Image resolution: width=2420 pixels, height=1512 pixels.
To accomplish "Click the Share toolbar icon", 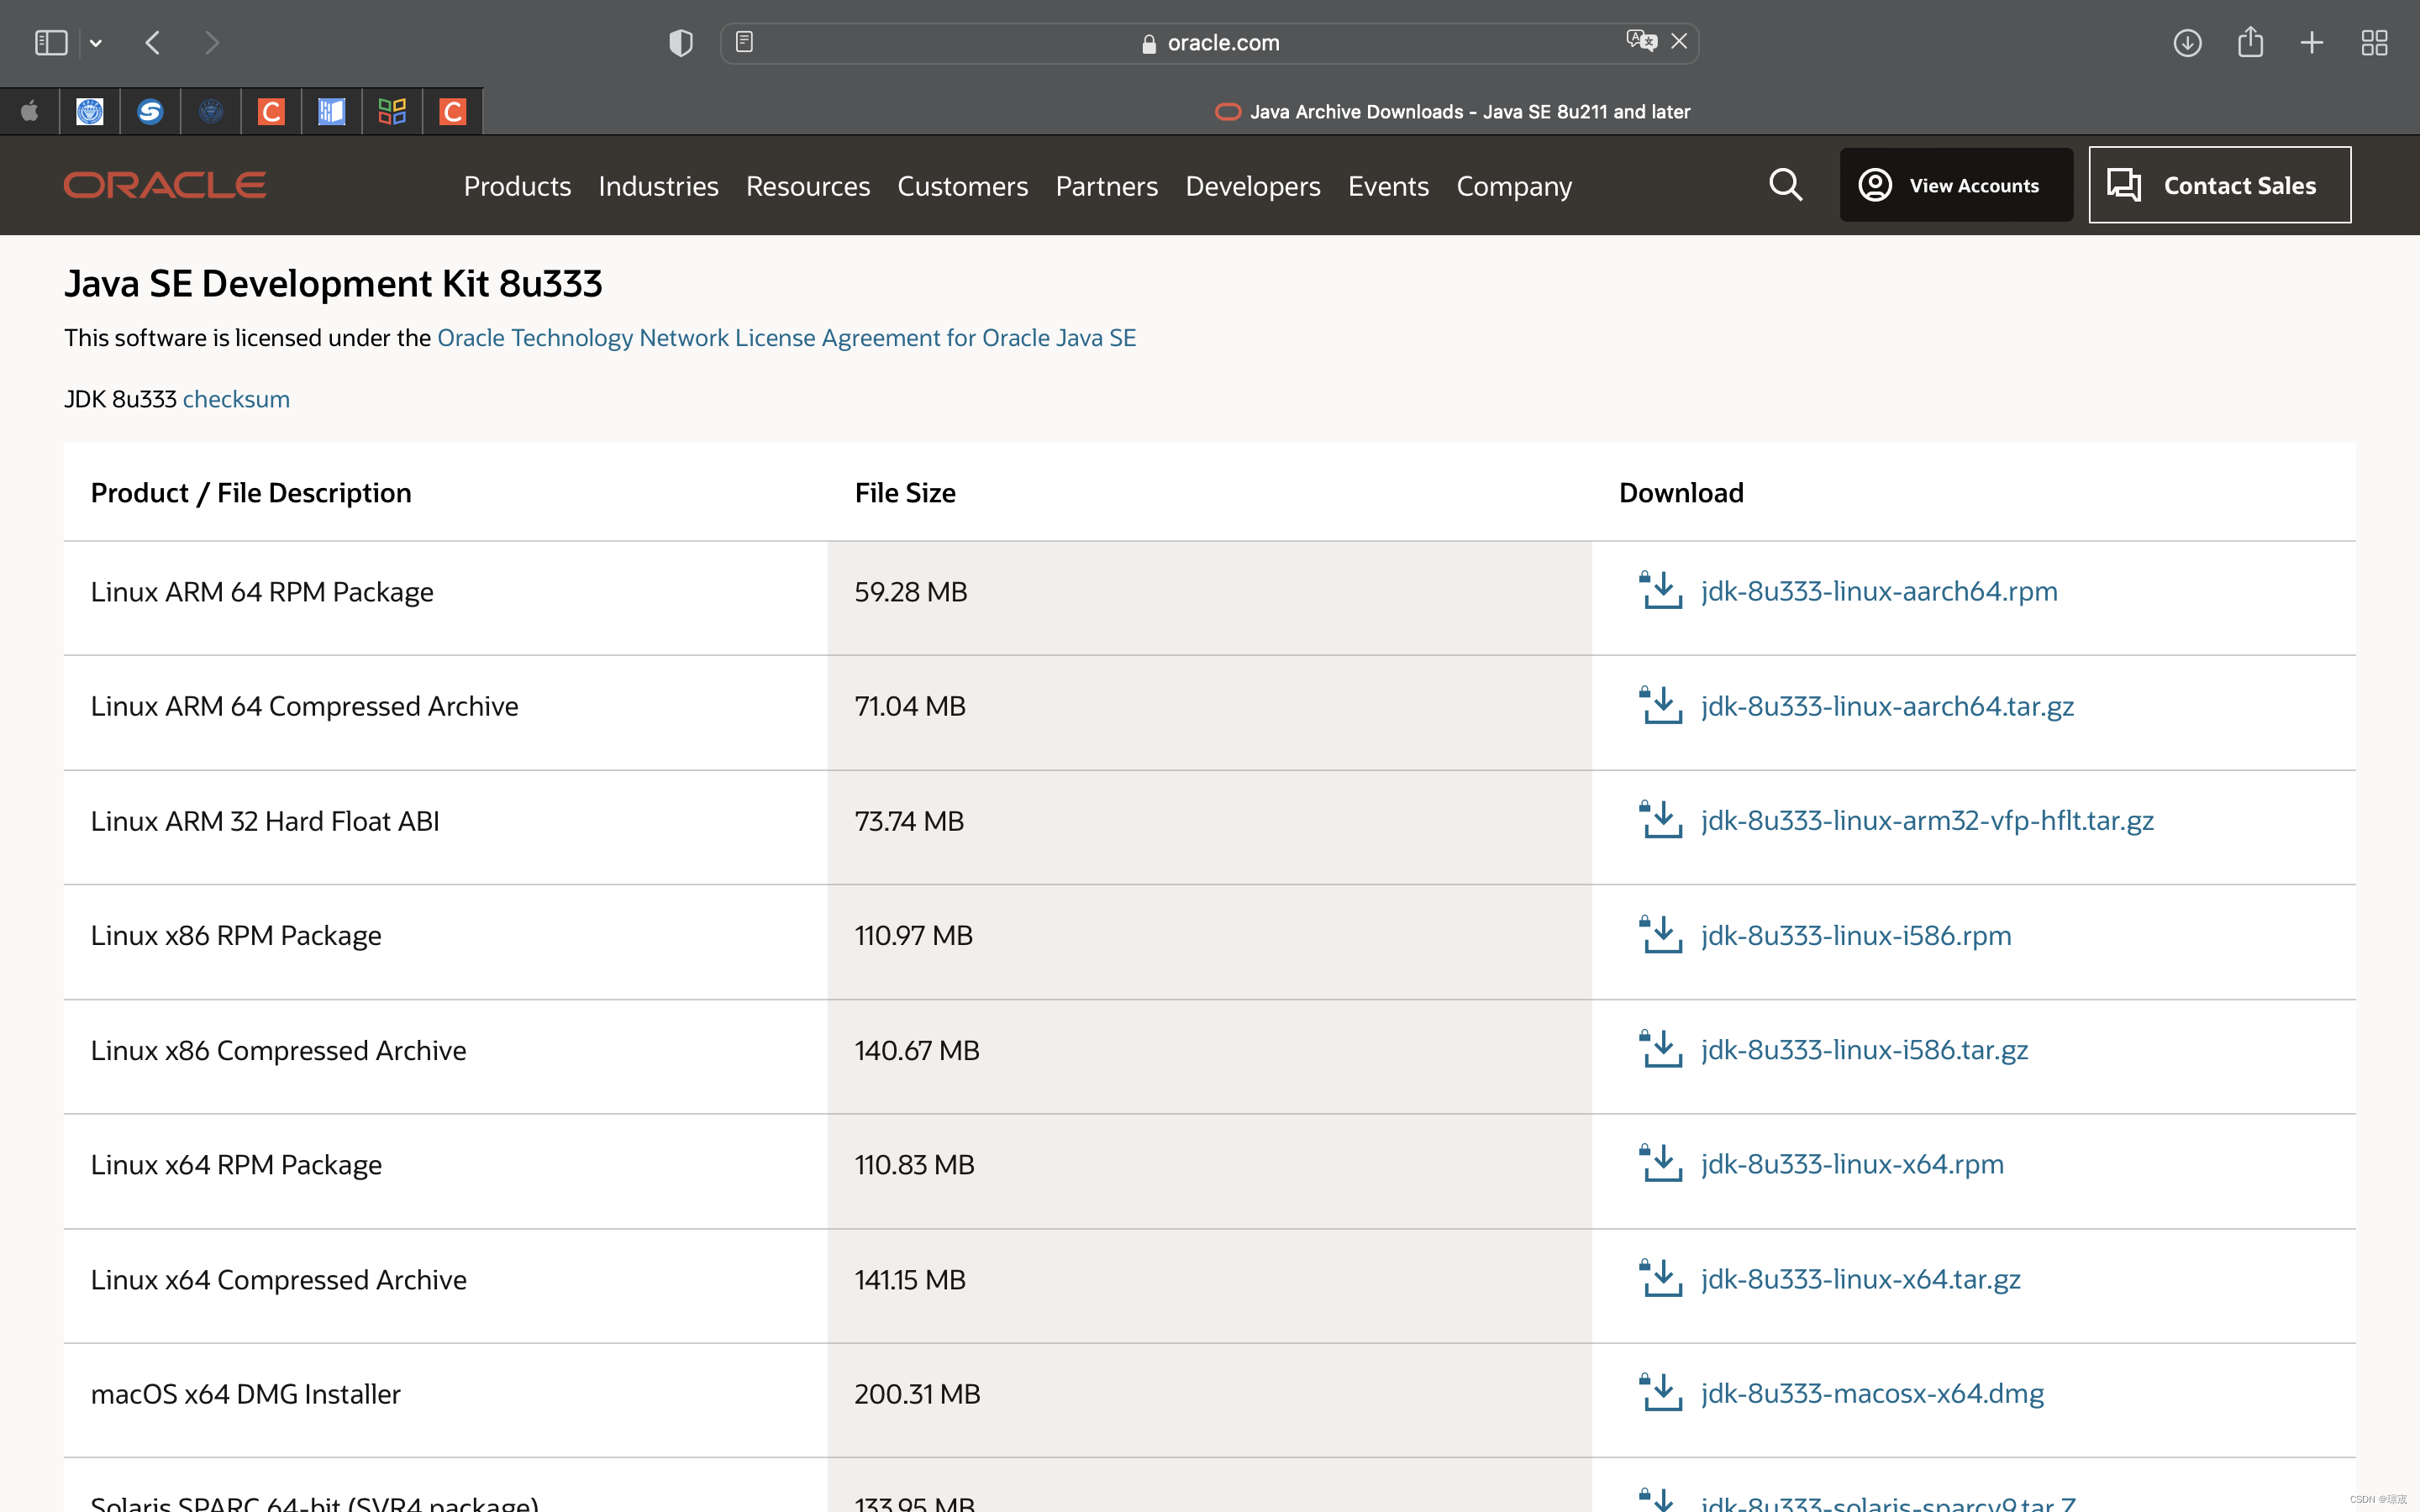I will tap(2250, 42).
